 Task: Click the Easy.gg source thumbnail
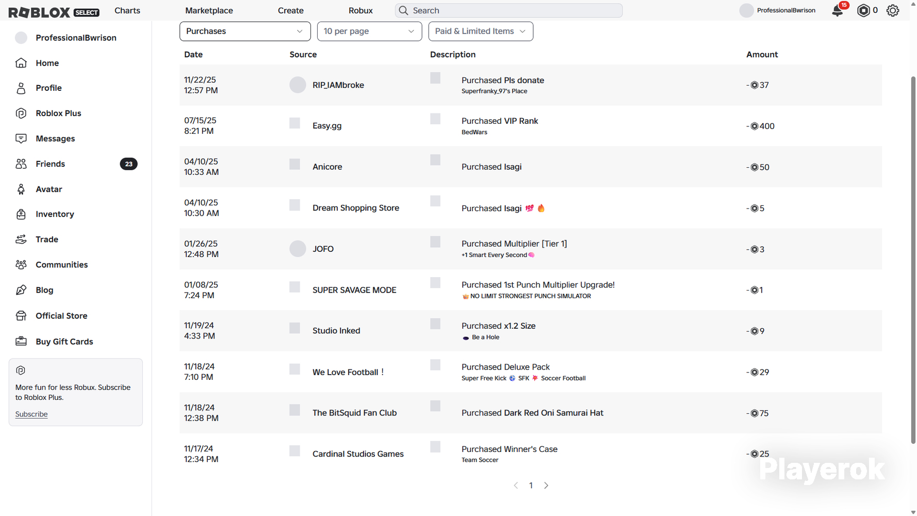(x=294, y=123)
